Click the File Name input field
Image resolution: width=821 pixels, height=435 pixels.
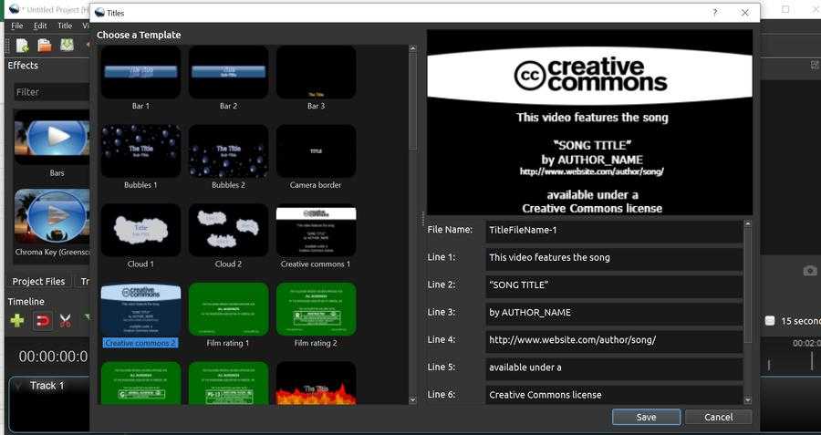pyautogui.click(x=613, y=231)
